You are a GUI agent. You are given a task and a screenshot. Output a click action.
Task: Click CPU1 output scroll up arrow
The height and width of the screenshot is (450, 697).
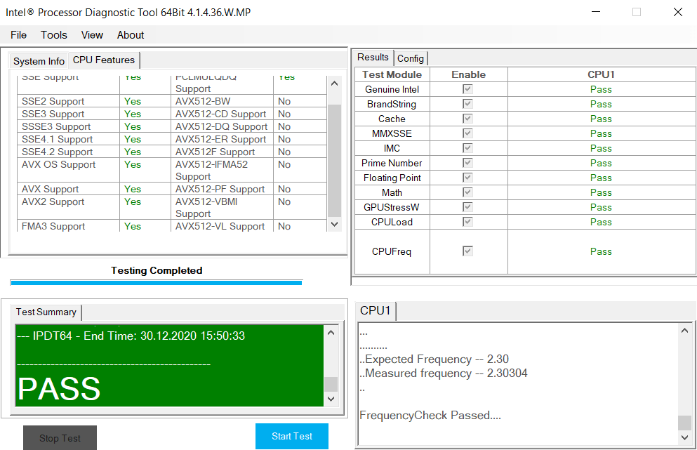click(x=684, y=331)
